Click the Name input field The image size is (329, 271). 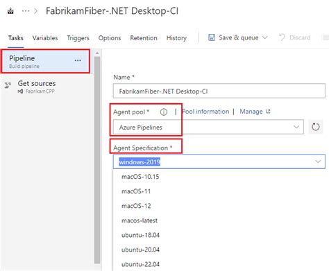pyautogui.click(x=219, y=91)
